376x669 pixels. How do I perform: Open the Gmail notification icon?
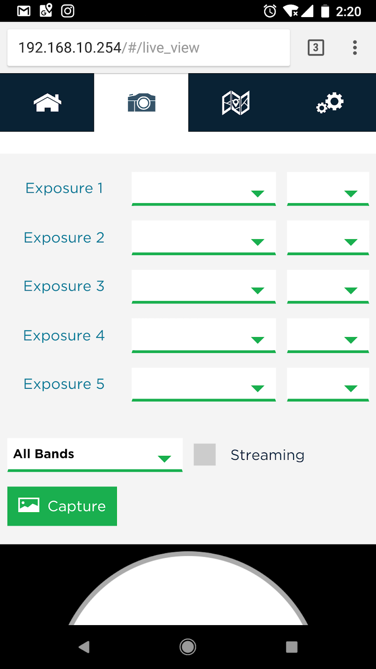point(24,11)
